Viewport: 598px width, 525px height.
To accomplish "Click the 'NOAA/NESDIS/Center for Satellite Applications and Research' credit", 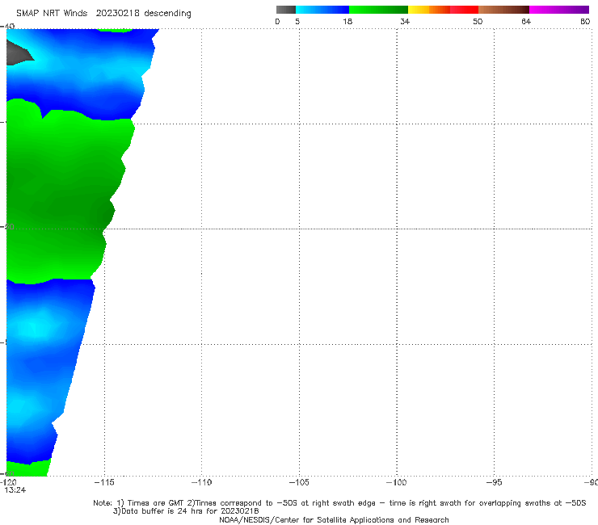I will point(334,519).
